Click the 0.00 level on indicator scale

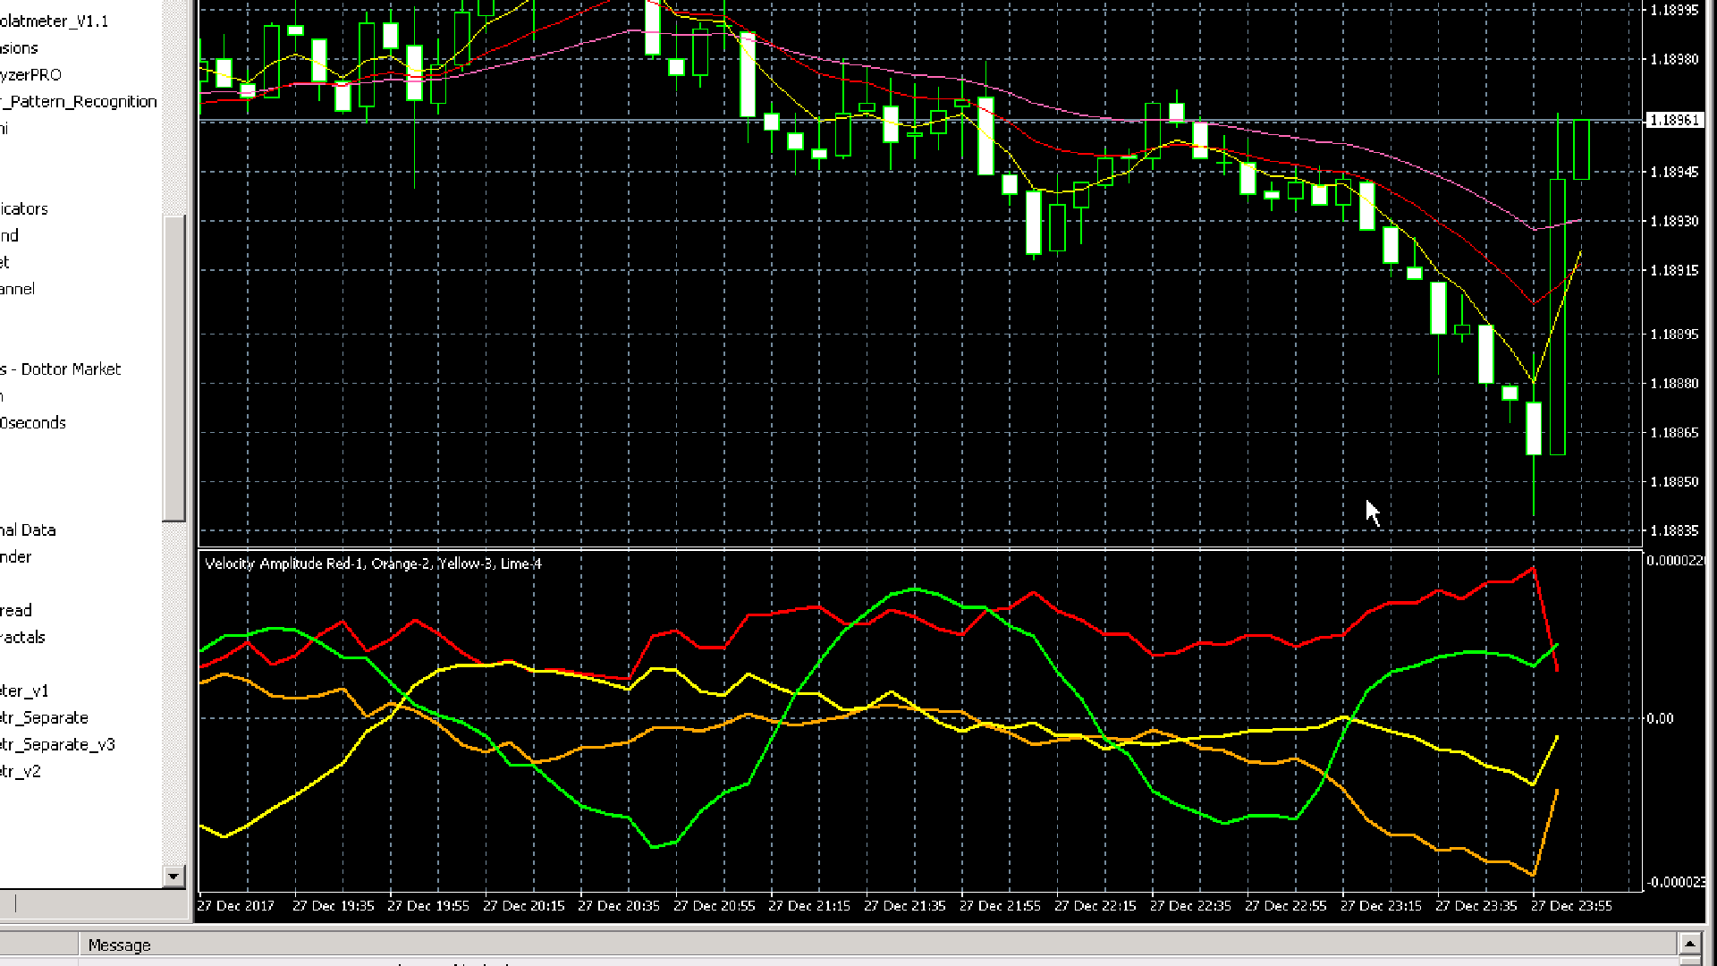1660,718
